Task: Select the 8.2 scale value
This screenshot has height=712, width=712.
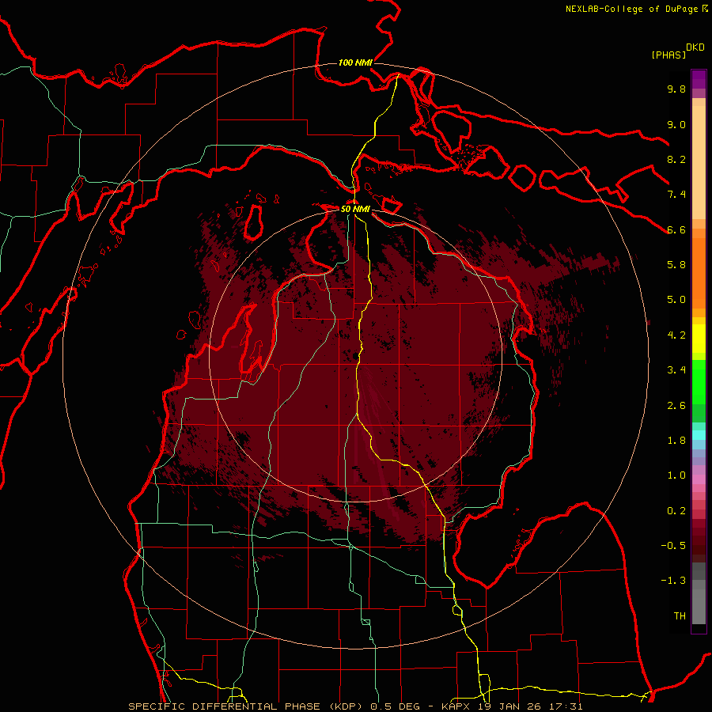Action: [676, 159]
